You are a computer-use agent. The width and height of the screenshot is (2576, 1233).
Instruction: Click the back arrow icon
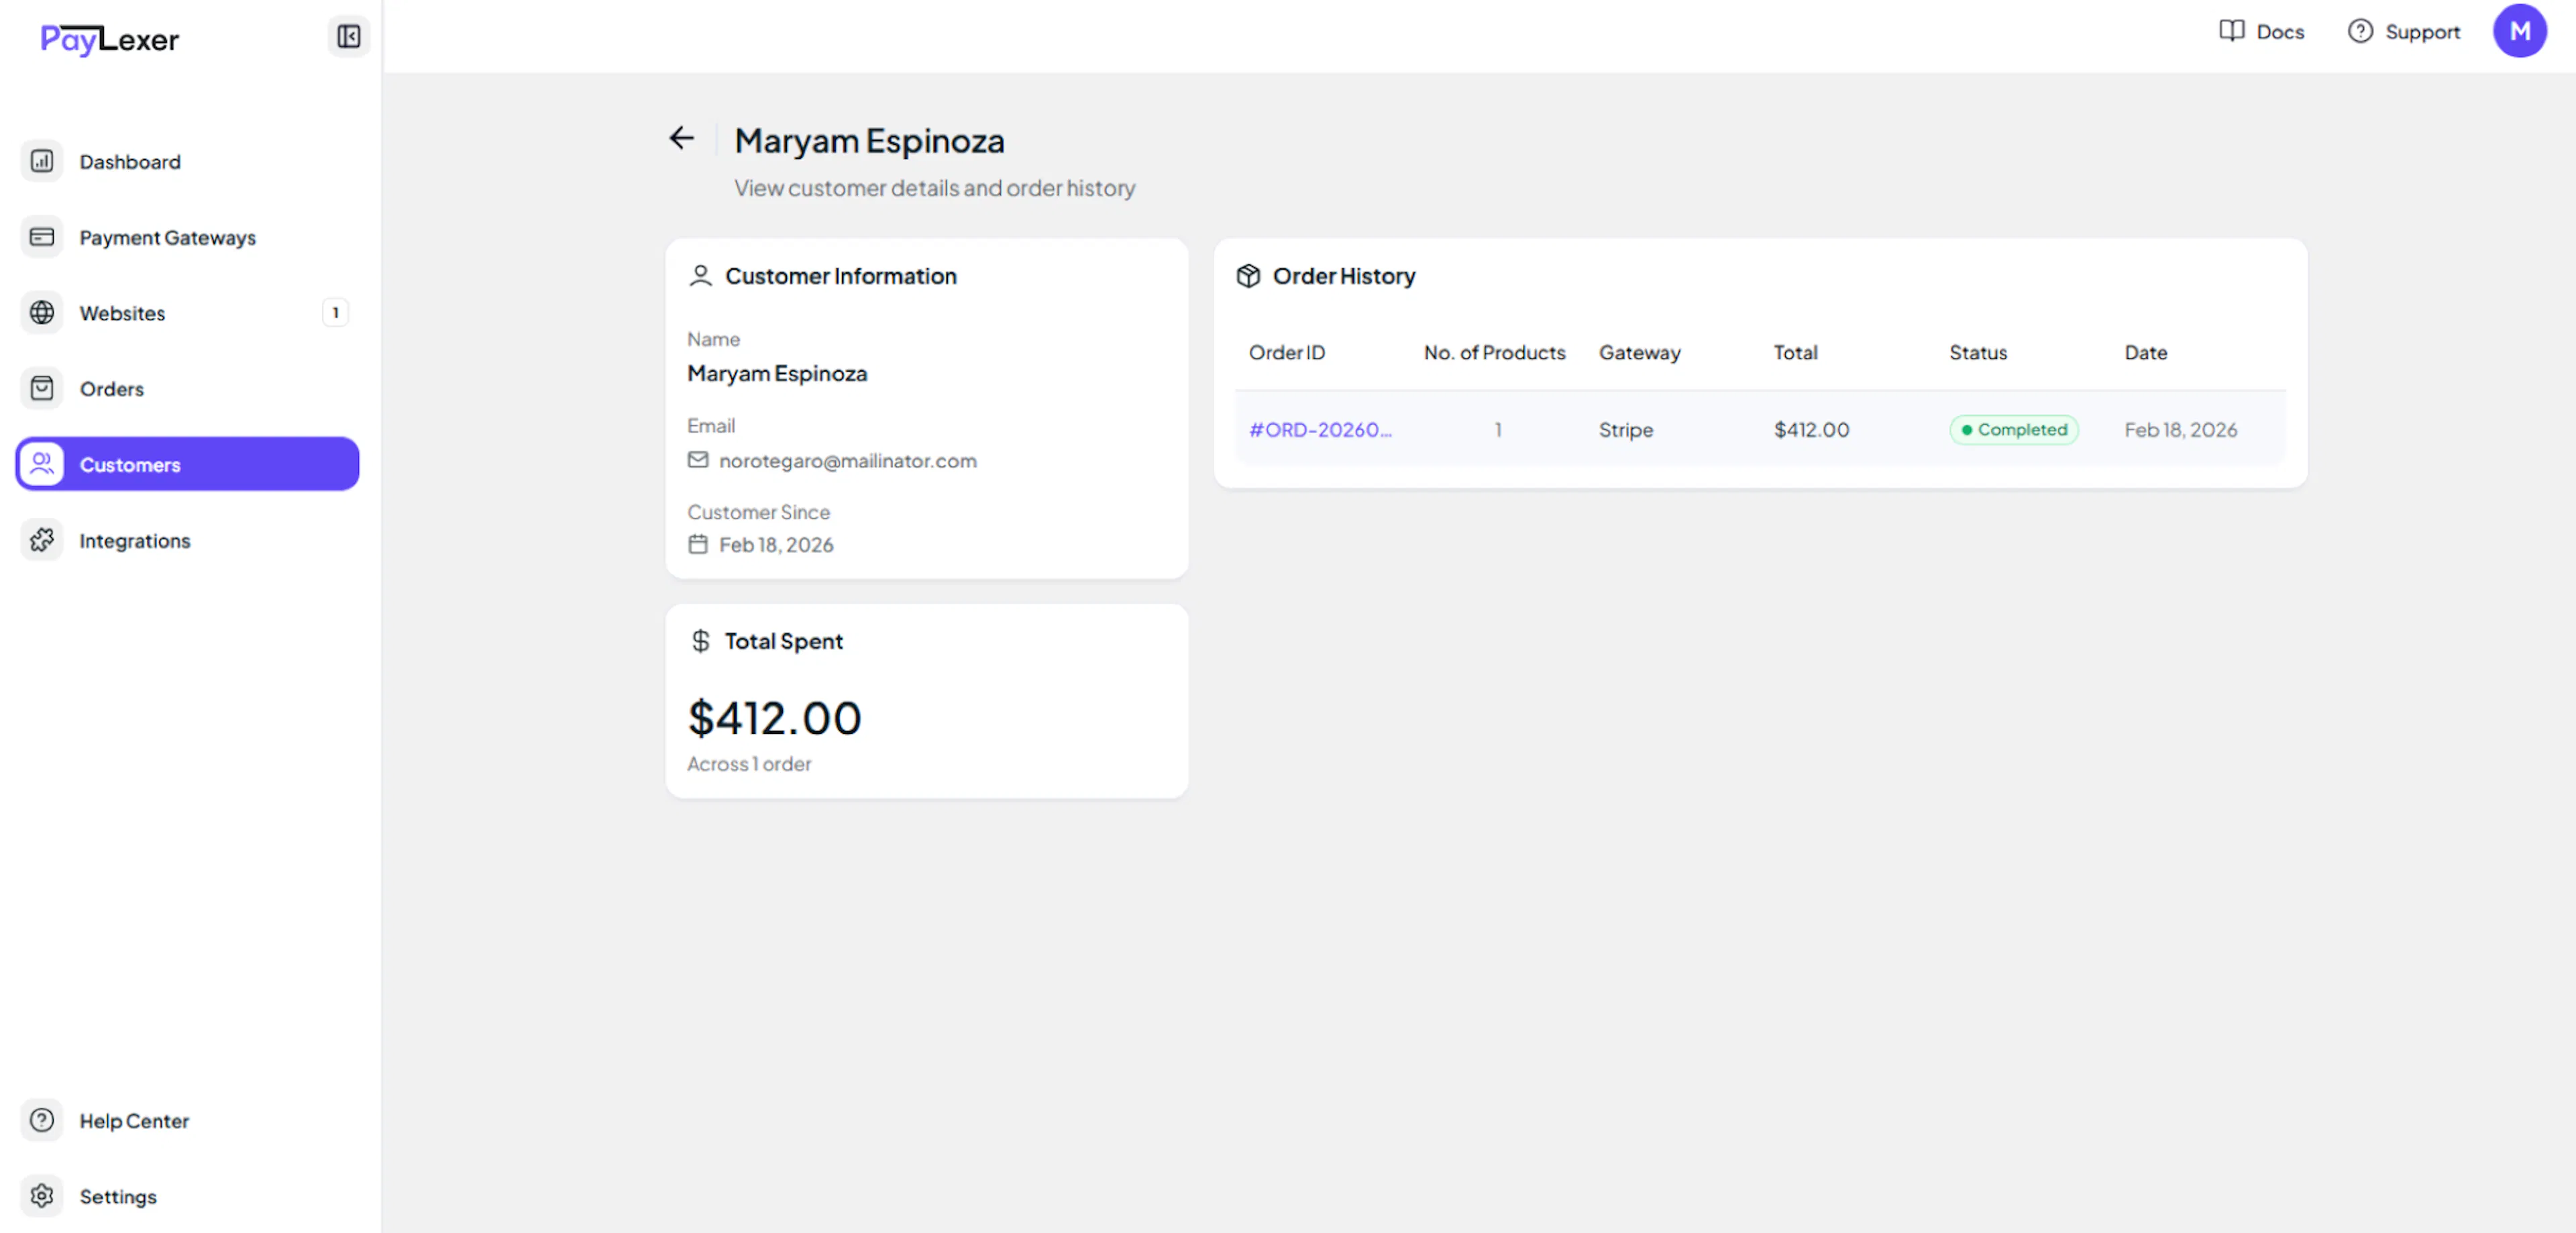681,138
